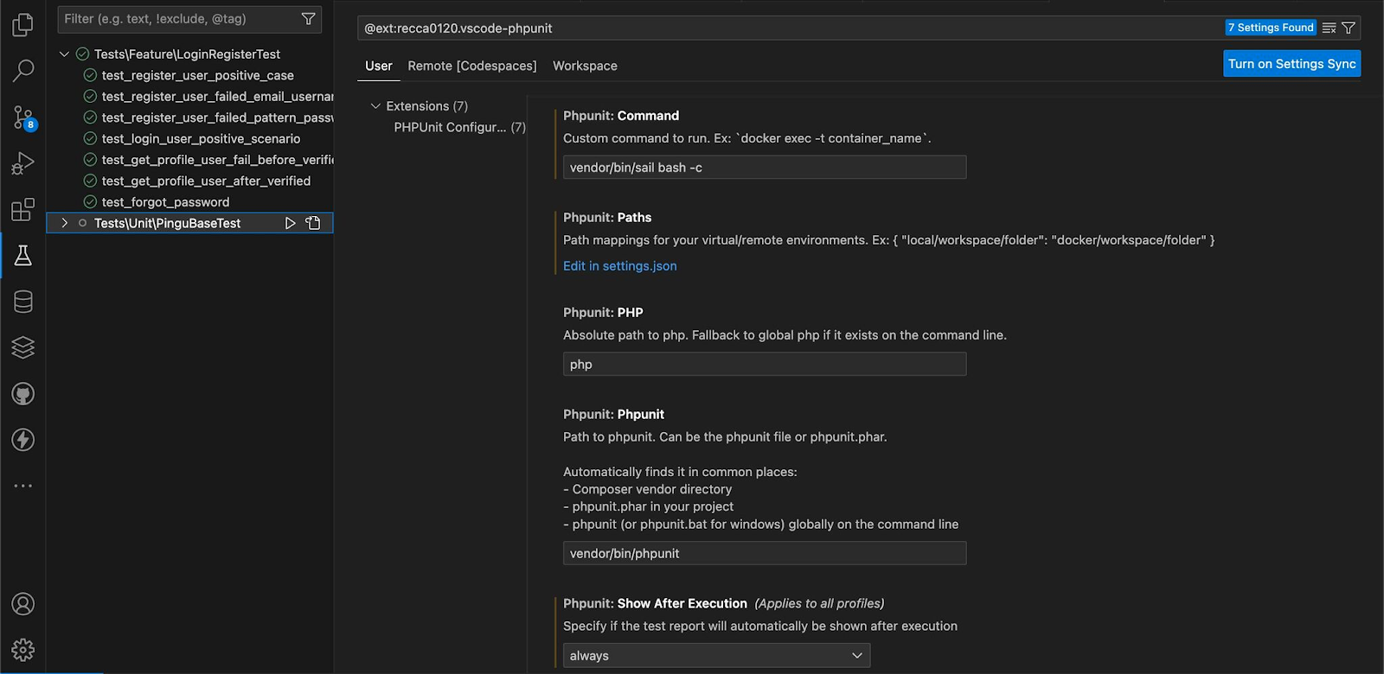Click Turn on Settings Sync button
Image resolution: width=1384 pixels, height=674 pixels.
1291,64
